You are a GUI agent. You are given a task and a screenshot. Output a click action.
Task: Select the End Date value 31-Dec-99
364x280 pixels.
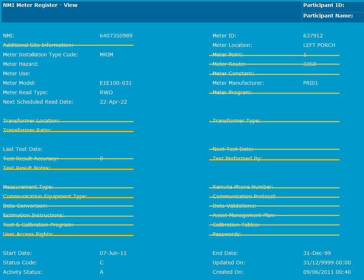[x=317, y=253]
